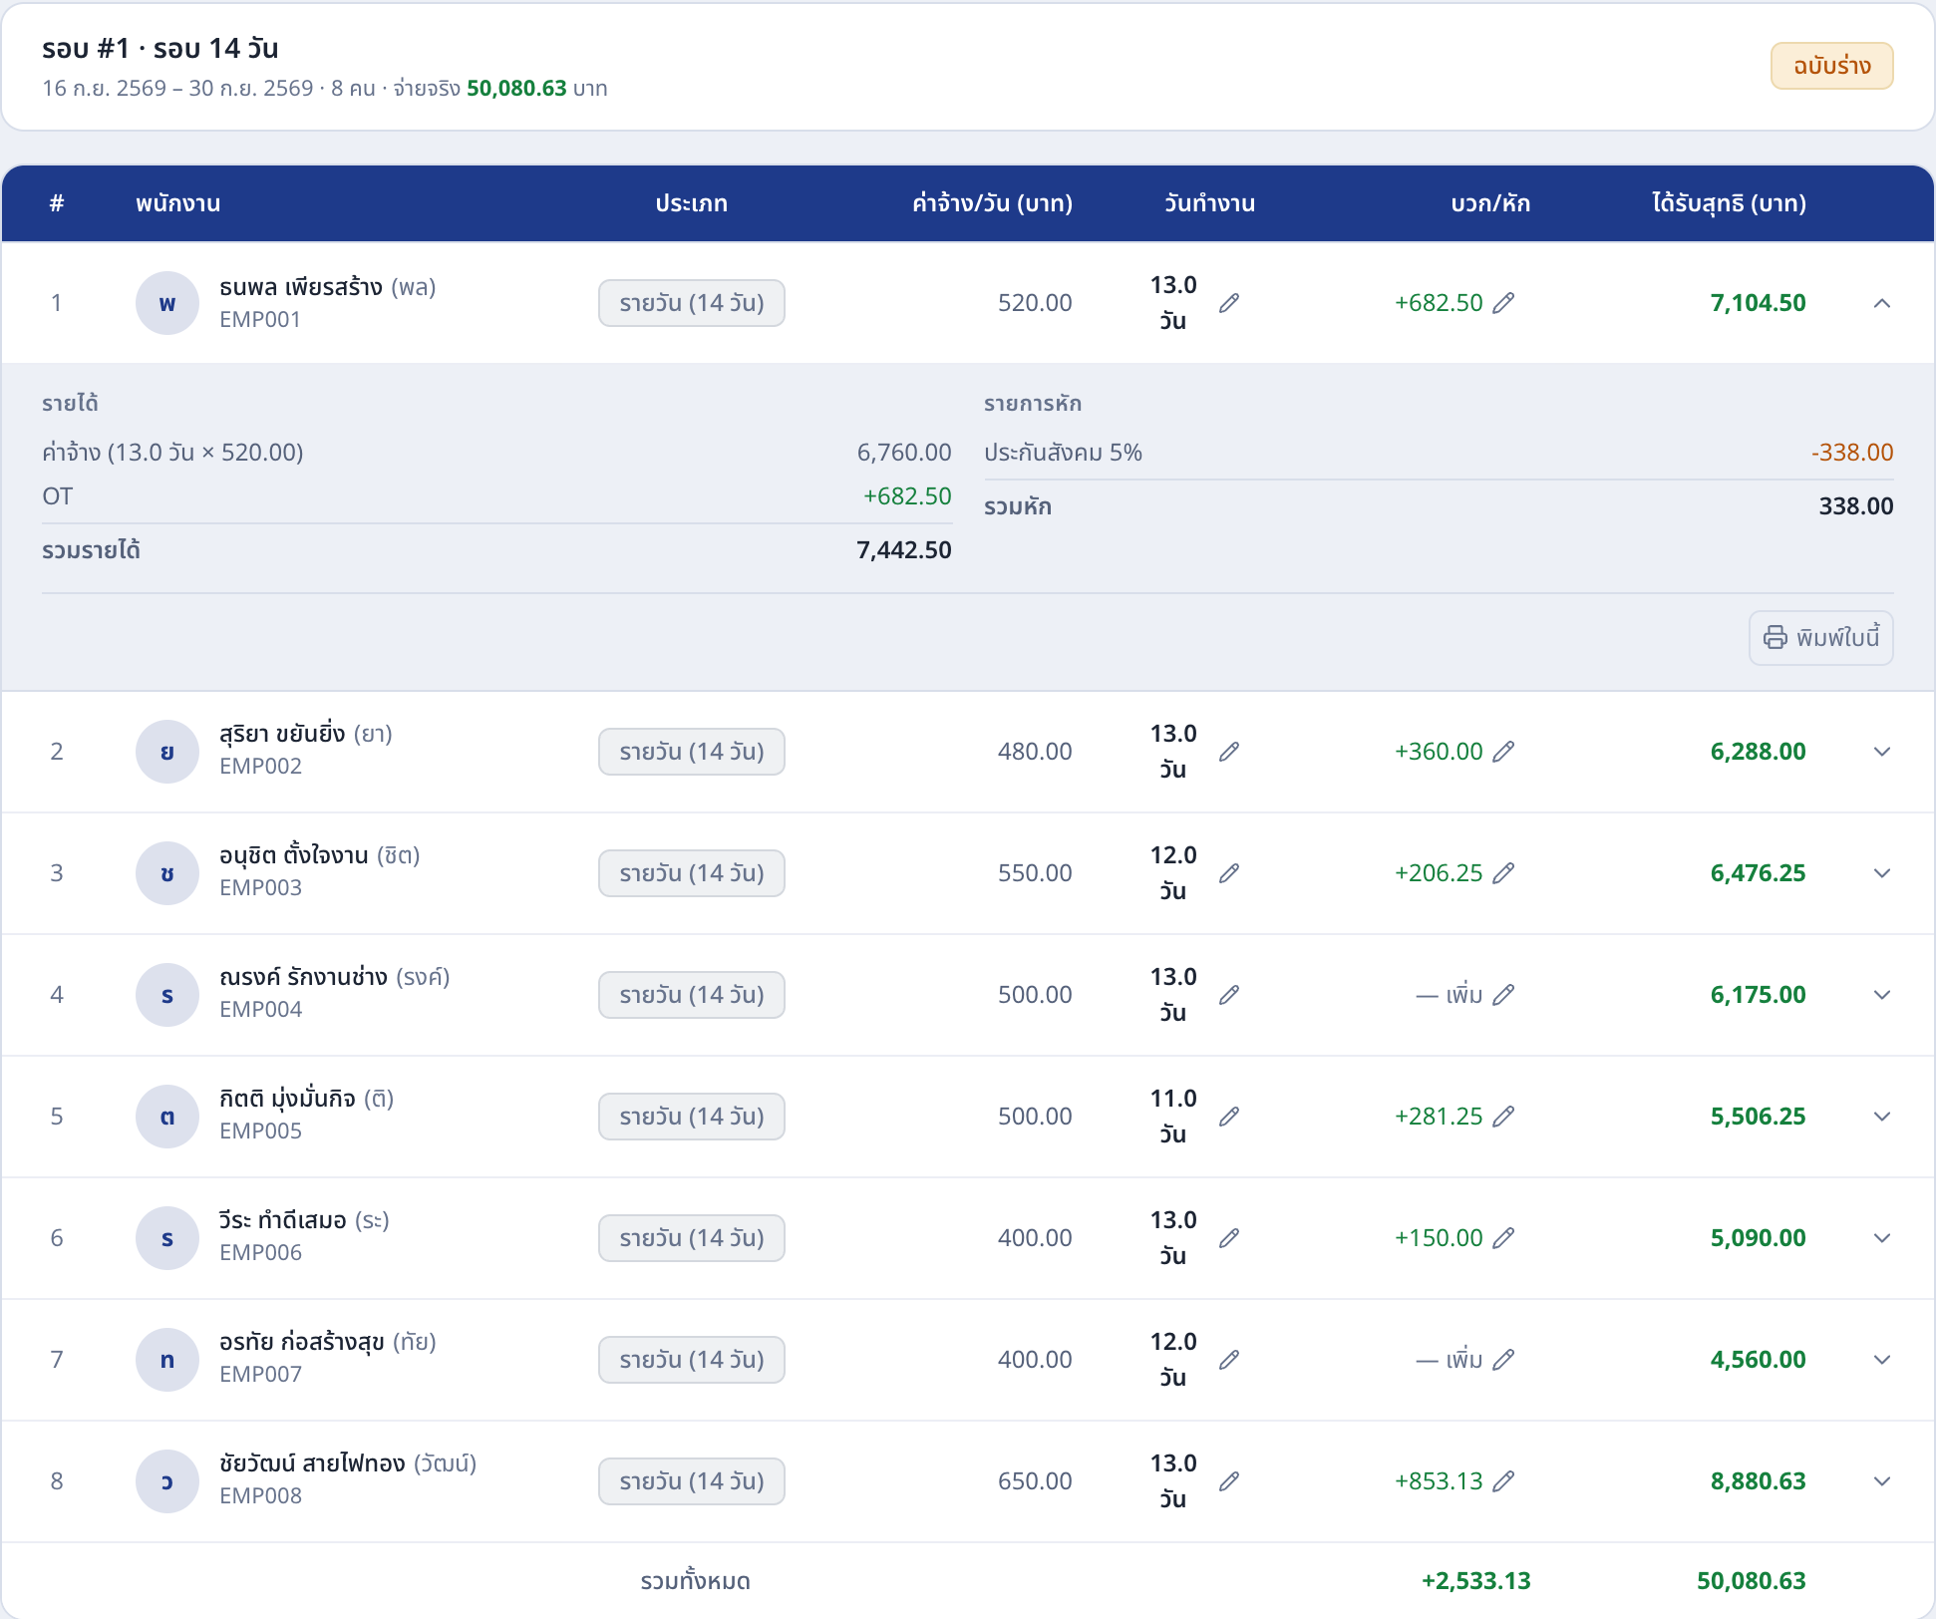Click employee name สุริยา ขยันยิ่ง
This screenshot has width=1936, height=1619.
click(x=282, y=734)
